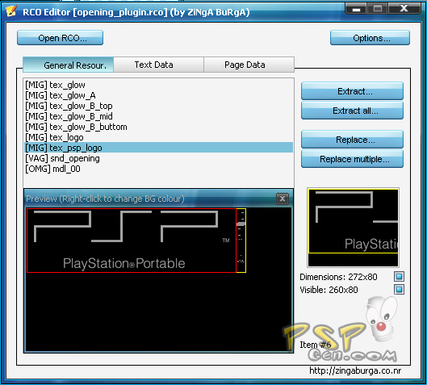Select the highlighted [MIG] tex_psp_logo entry
The image size is (427, 385).
coord(158,148)
